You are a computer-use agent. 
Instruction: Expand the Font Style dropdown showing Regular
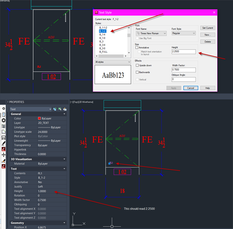(x=183, y=33)
